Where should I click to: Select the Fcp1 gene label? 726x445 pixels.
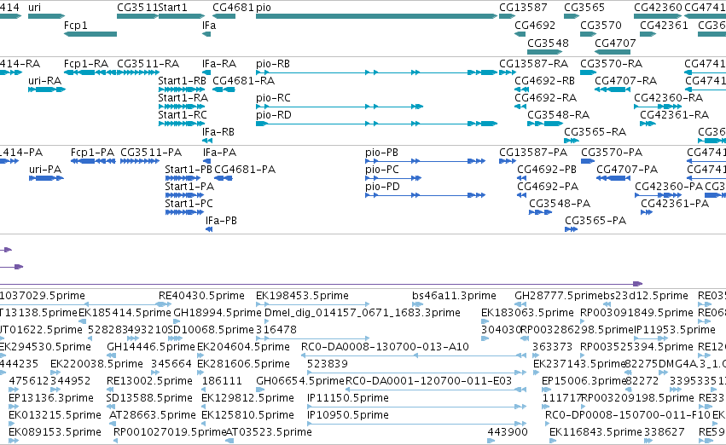pos(75,26)
